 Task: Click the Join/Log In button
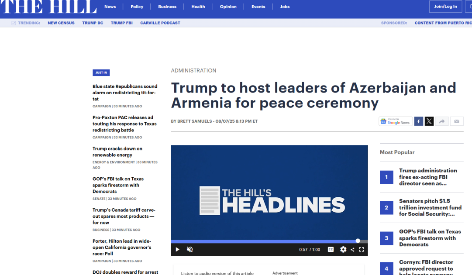coord(445,7)
